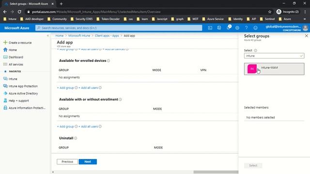Click the Azure search resources box
This screenshot has height=174, width=310.
click(x=119, y=28)
